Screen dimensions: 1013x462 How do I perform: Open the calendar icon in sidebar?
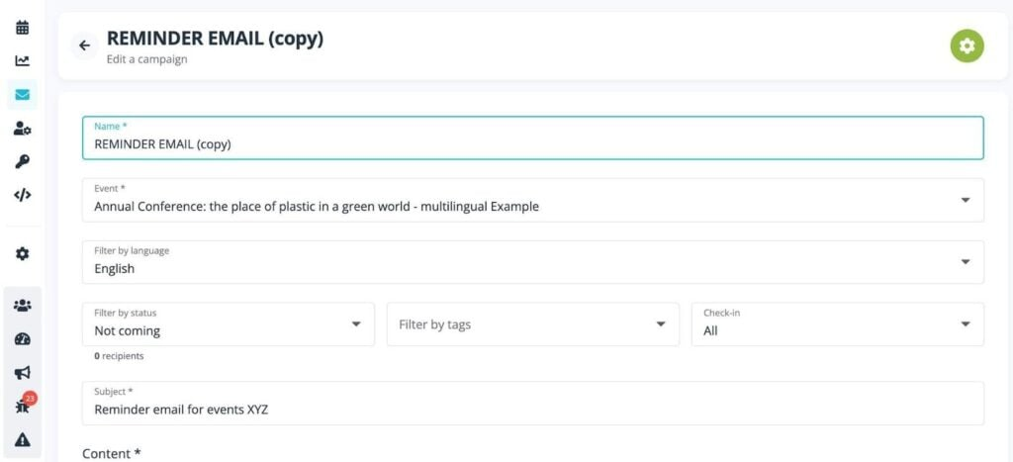[22, 28]
